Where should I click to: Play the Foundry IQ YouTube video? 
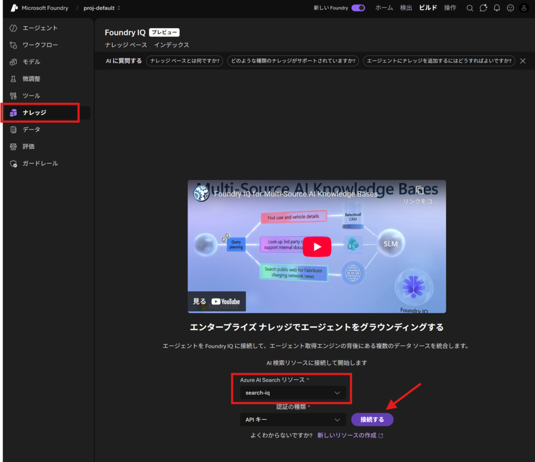tap(317, 246)
